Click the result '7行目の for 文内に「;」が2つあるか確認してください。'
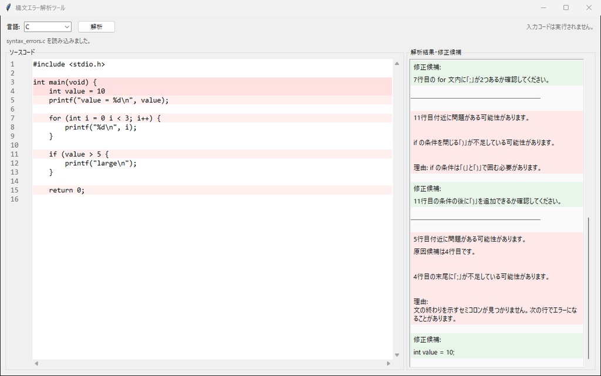Image resolution: width=601 pixels, height=376 pixels. pos(482,80)
